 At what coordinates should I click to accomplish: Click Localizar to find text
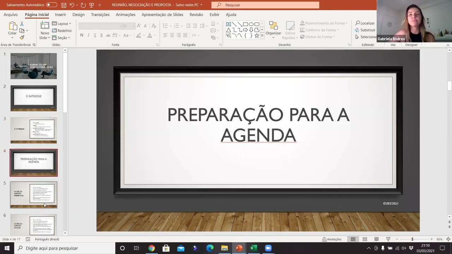pyautogui.click(x=365, y=23)
